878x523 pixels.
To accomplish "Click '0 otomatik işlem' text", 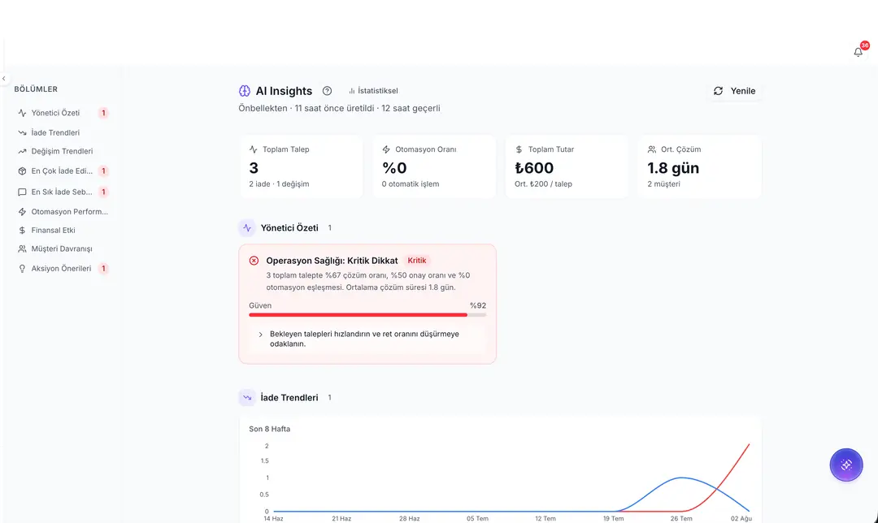I will coord(411,184).
